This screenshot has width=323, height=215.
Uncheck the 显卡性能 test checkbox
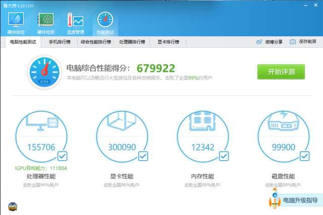pyautogui.click(x=143, y=156)
